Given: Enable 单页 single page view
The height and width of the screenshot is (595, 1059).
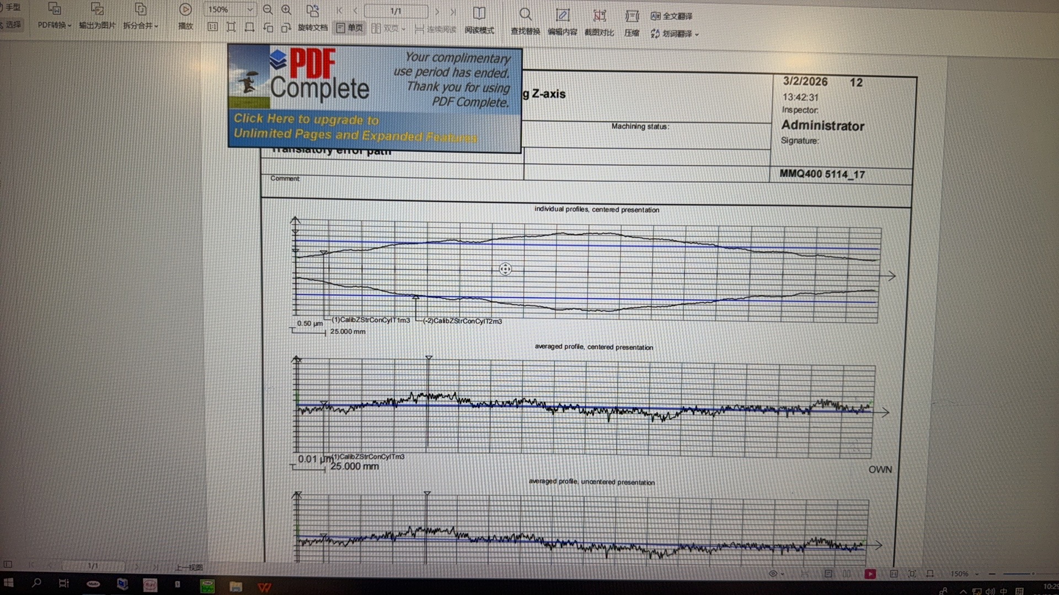Looking at the screenshot, I should click(x=350, y=28).
